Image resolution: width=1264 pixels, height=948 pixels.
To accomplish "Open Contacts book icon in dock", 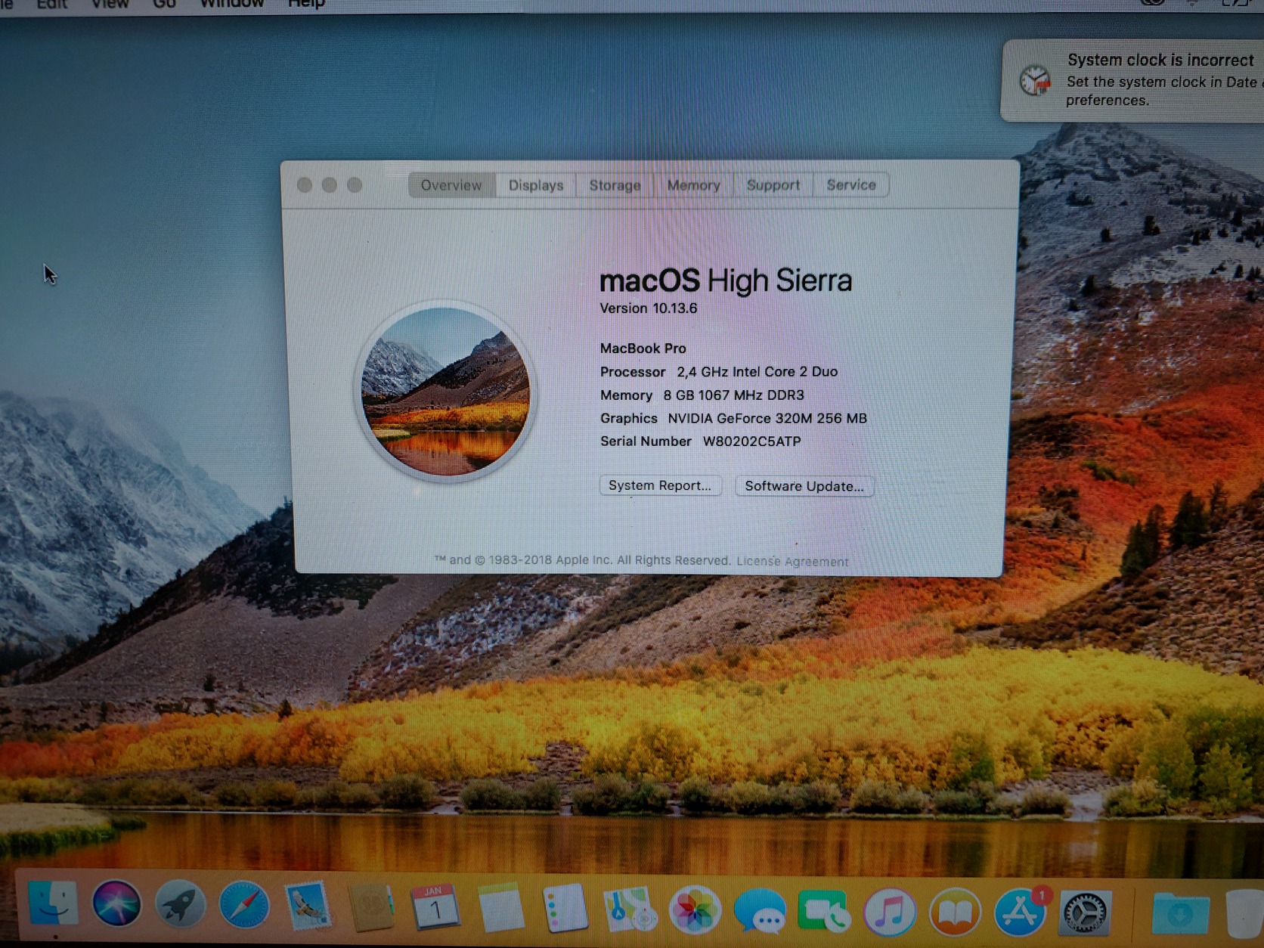I will point(371,907).
